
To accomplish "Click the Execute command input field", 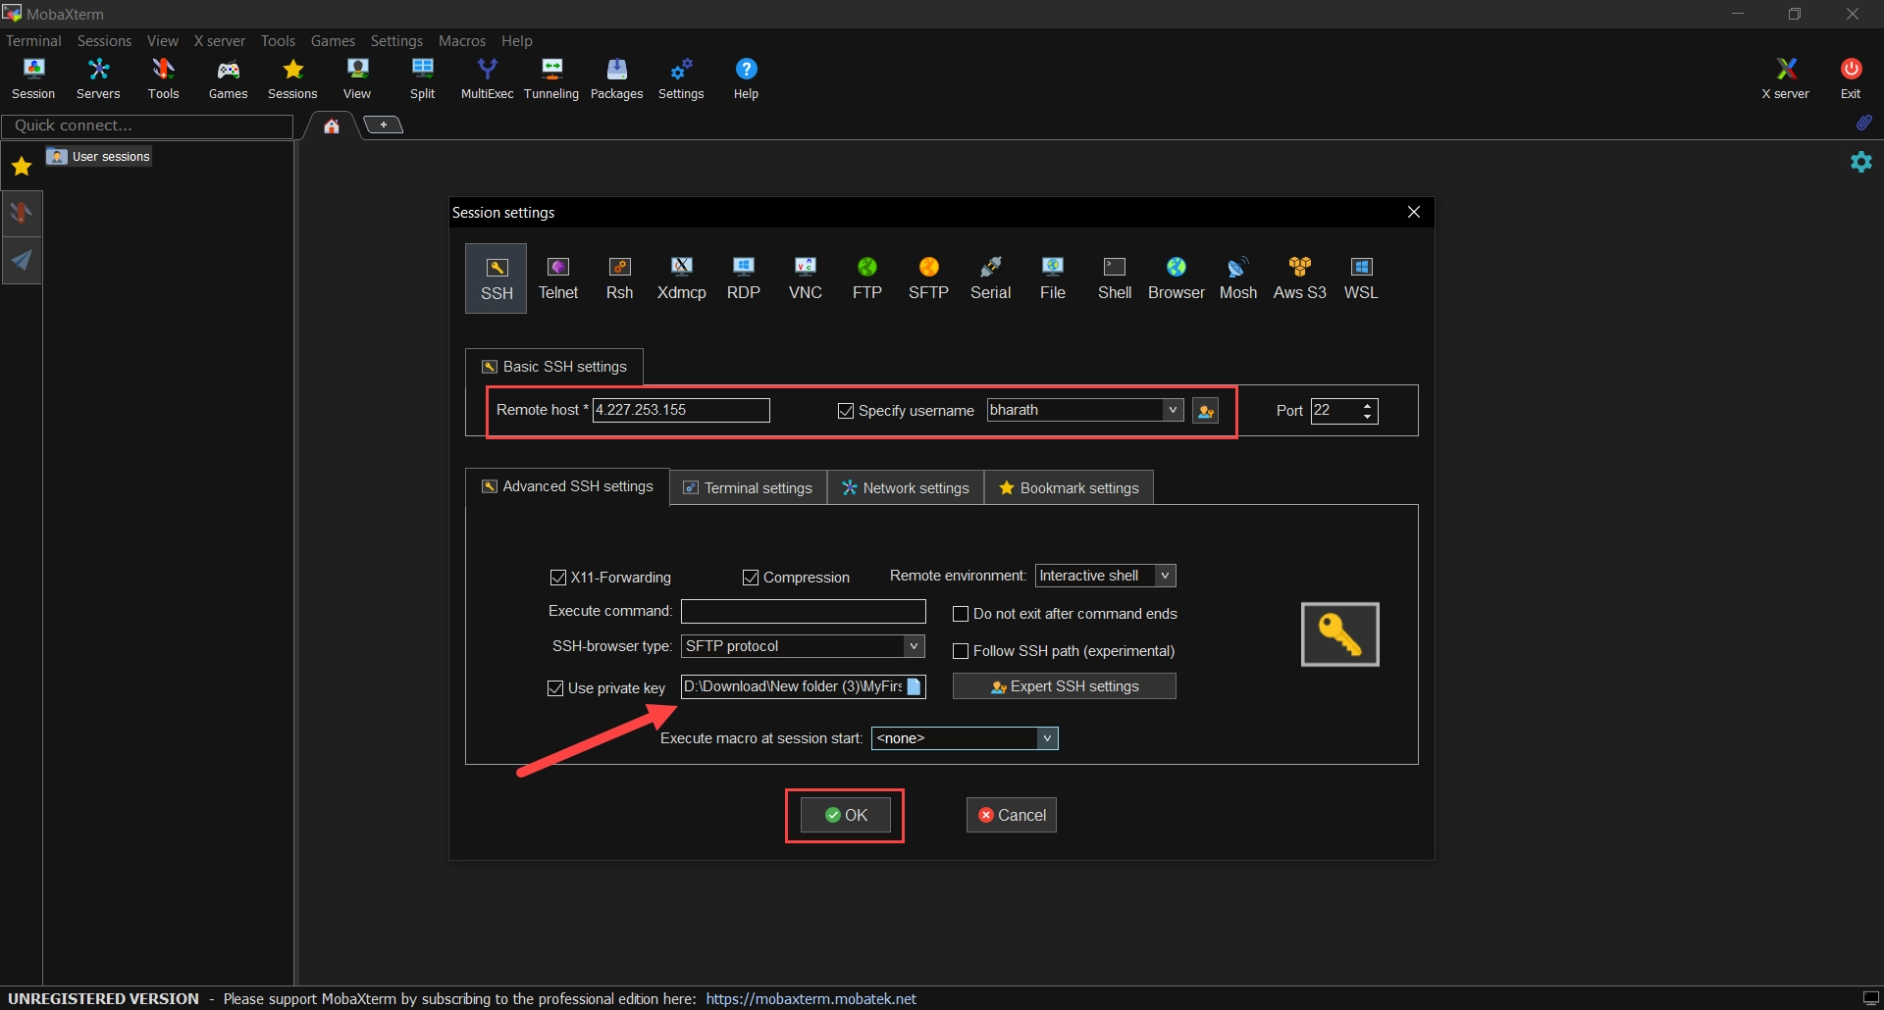I will 804,611.
